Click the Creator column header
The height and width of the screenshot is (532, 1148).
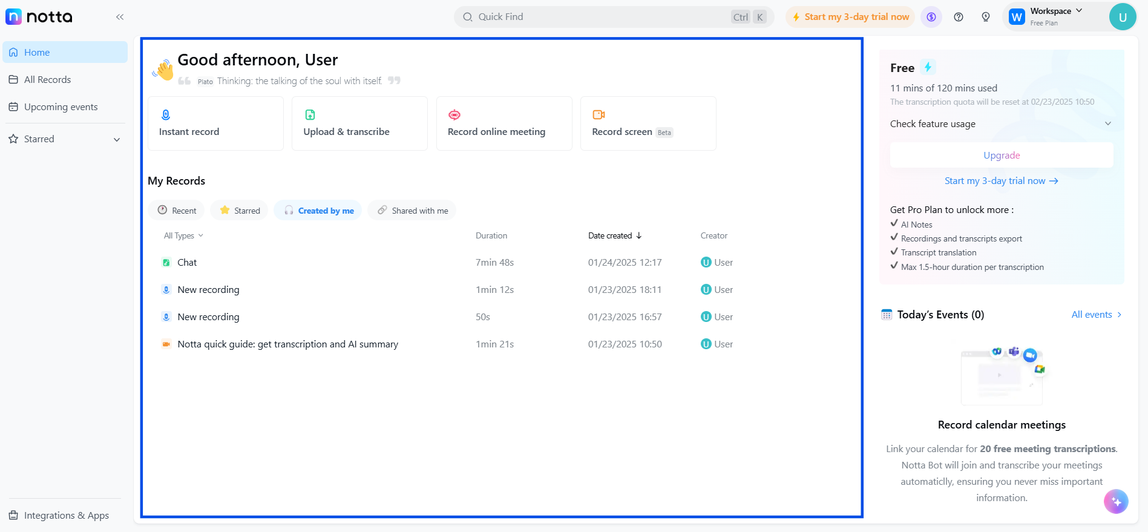[x=714, y=236]
